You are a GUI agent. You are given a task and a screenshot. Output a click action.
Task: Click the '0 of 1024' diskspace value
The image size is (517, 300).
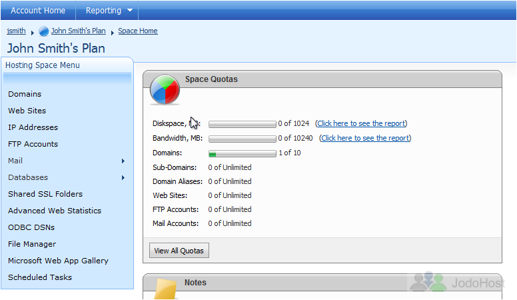294,123
